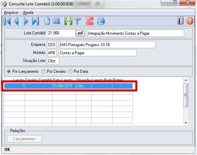Image resolution: width=197 pixels, height=155 pixels.
Task: Confirm Lote Contábil with enter arrow button
Action: pos(80,33)
